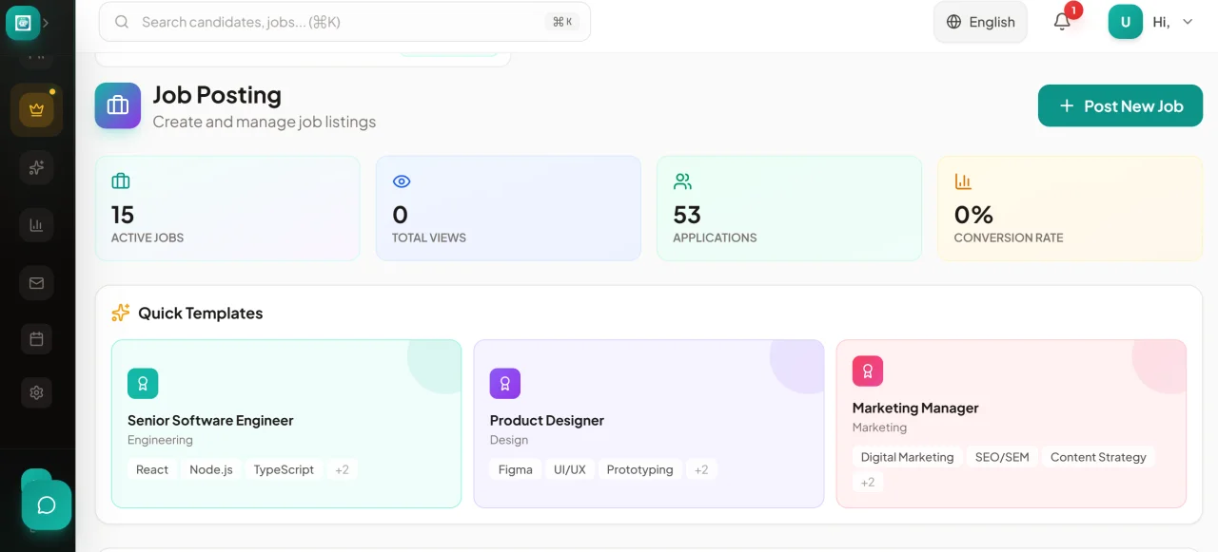The height and width of the screenshot is (552, 1218).
Task: Click the magnifier icon in search bar
Action: pos(122,22)
